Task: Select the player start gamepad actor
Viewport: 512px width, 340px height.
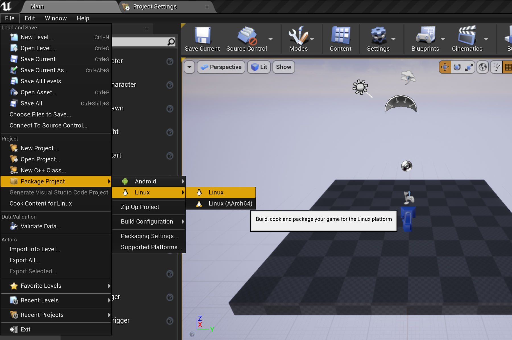Action: point(409,198)
